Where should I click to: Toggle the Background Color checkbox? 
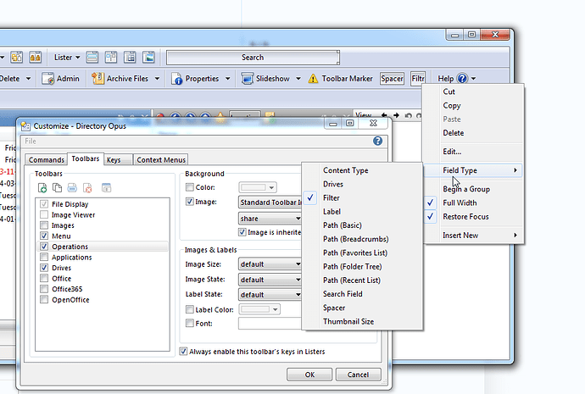[x=190, y=187]
